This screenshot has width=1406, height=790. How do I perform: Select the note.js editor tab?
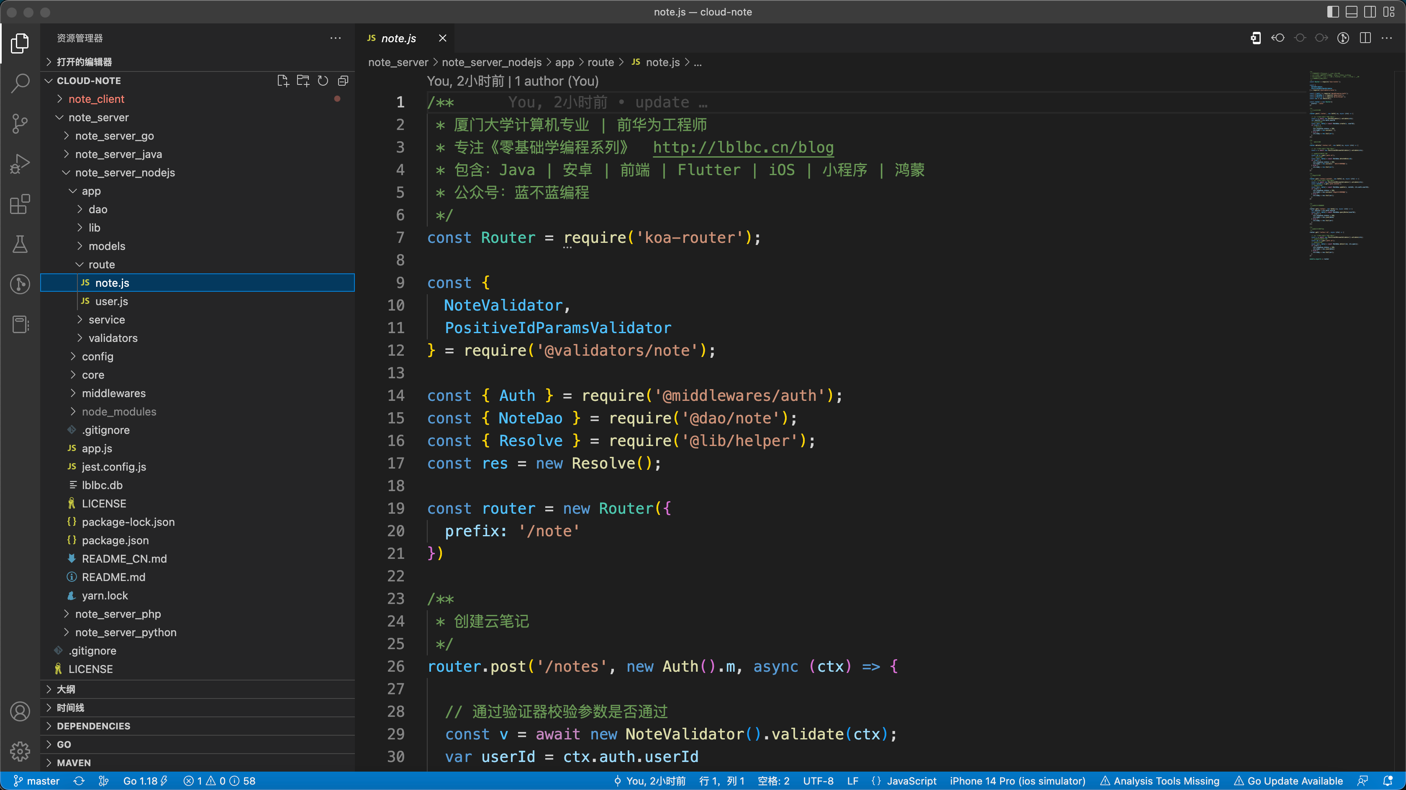[x=398, y=38]
